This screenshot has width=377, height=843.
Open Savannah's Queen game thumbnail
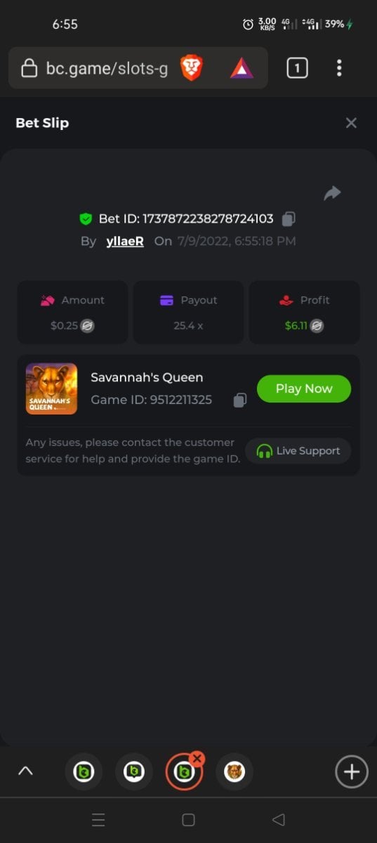(x=51, y=388)
